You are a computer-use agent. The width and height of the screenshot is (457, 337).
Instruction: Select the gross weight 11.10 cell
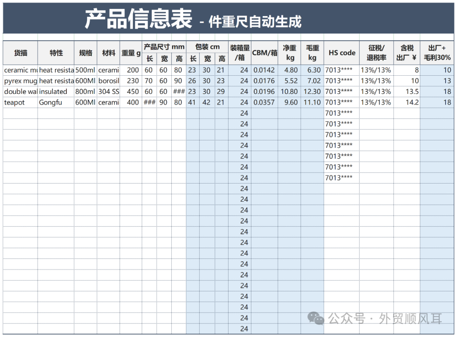point(312,102)
